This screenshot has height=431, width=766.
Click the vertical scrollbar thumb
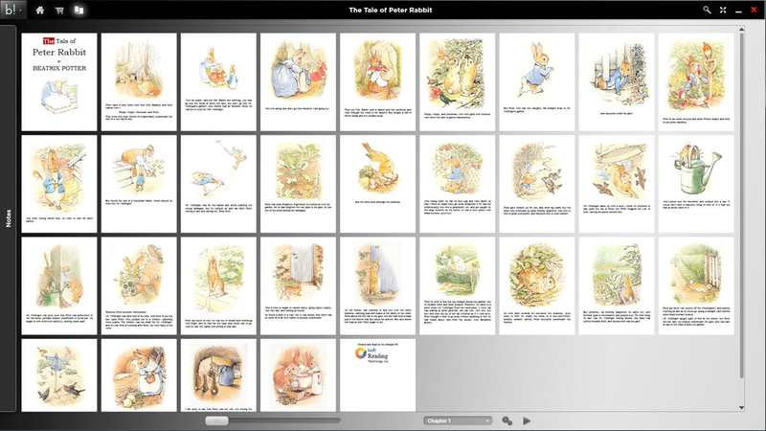click(741, 205)
